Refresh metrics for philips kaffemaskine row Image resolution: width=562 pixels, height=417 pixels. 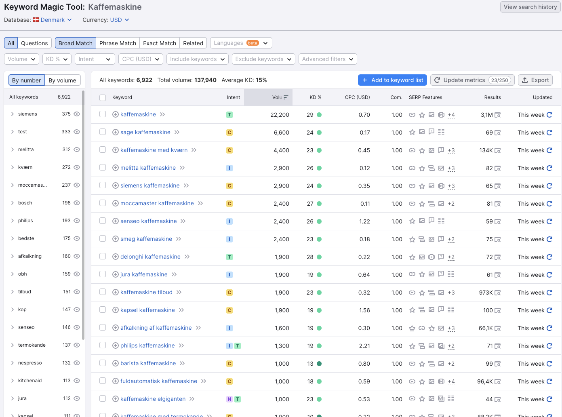[x=549, y=346]
